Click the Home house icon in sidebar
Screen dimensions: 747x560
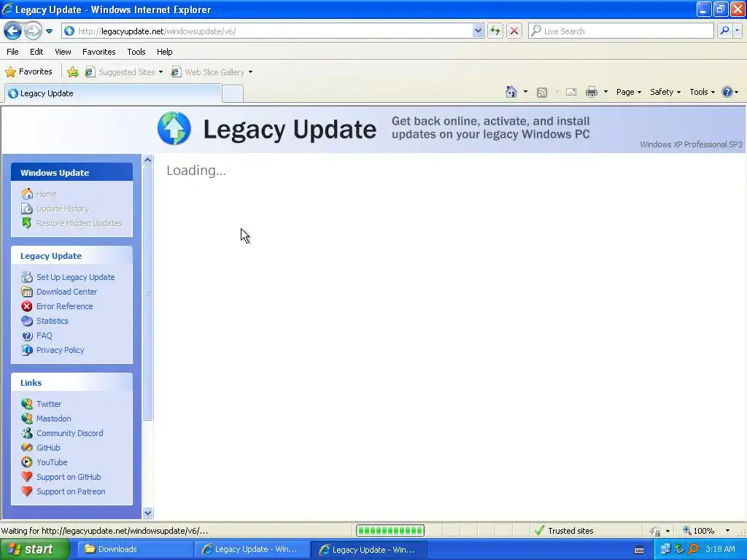pyautogui.click(x=27, y=194)
